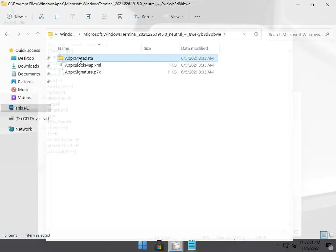Select the AppxMetadata folder

(x=138, y=58)
